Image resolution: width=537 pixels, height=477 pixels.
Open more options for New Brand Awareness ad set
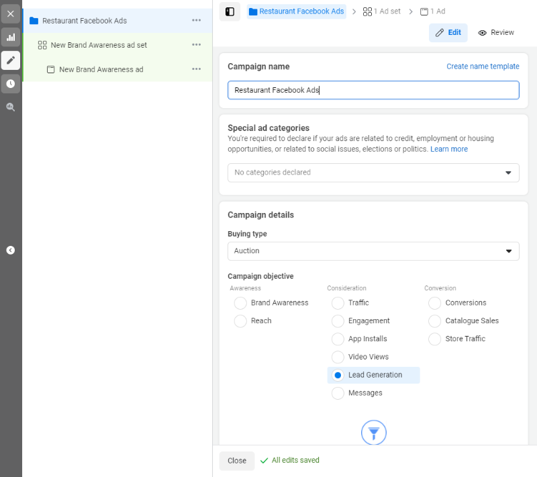[x=196, y=45]
